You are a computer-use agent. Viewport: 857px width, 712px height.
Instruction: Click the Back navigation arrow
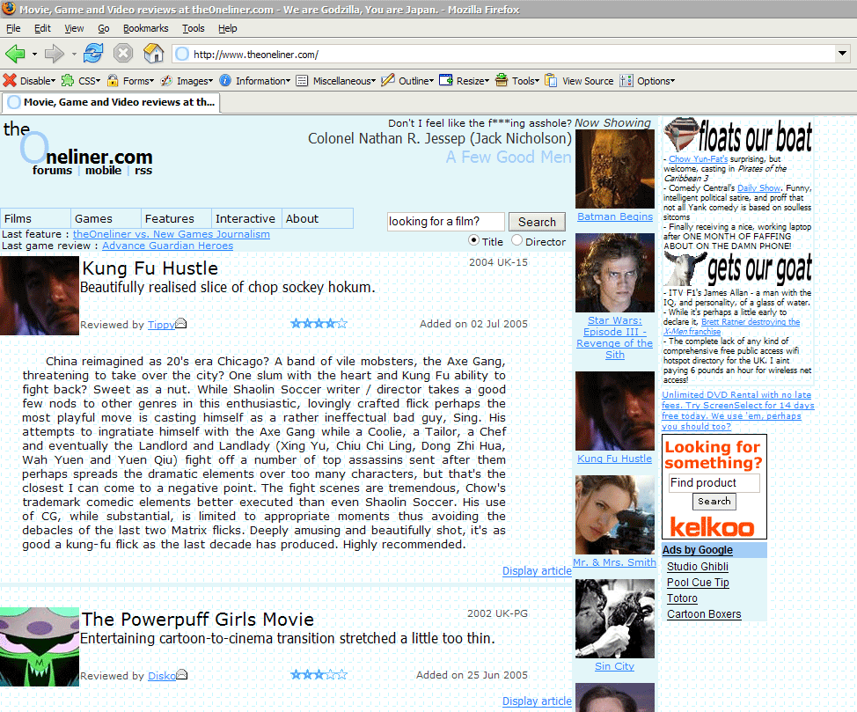[15, 54]
